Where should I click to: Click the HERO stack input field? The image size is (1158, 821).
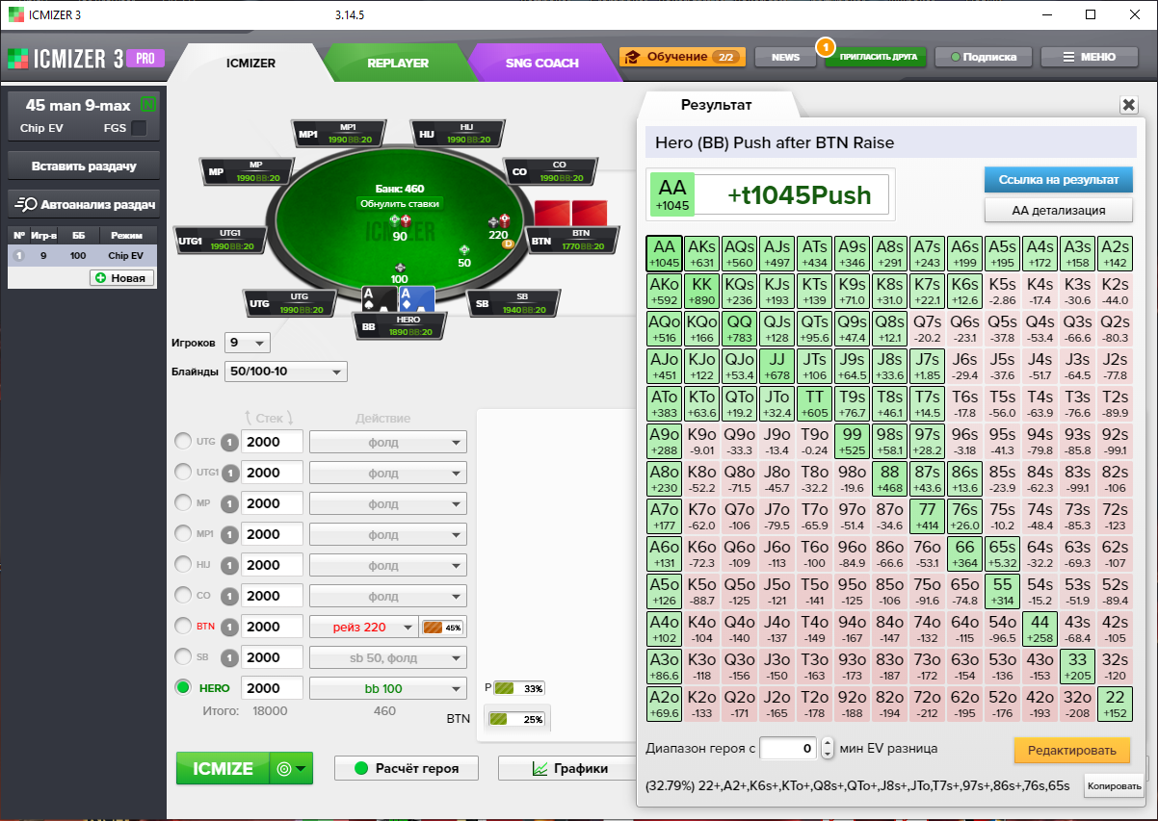click(273, 688)
